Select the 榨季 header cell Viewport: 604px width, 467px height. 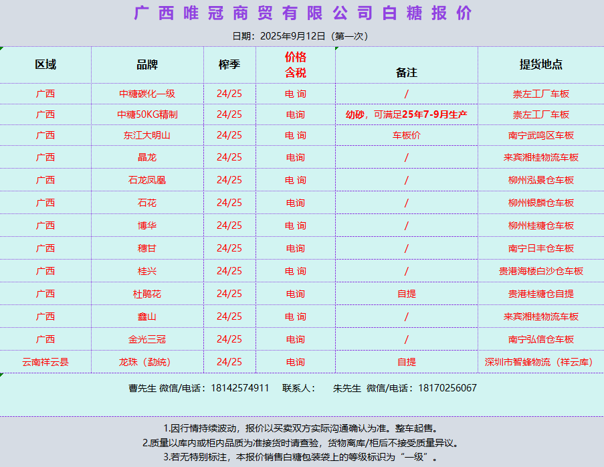pyautogui.click(x=229, y=65)
